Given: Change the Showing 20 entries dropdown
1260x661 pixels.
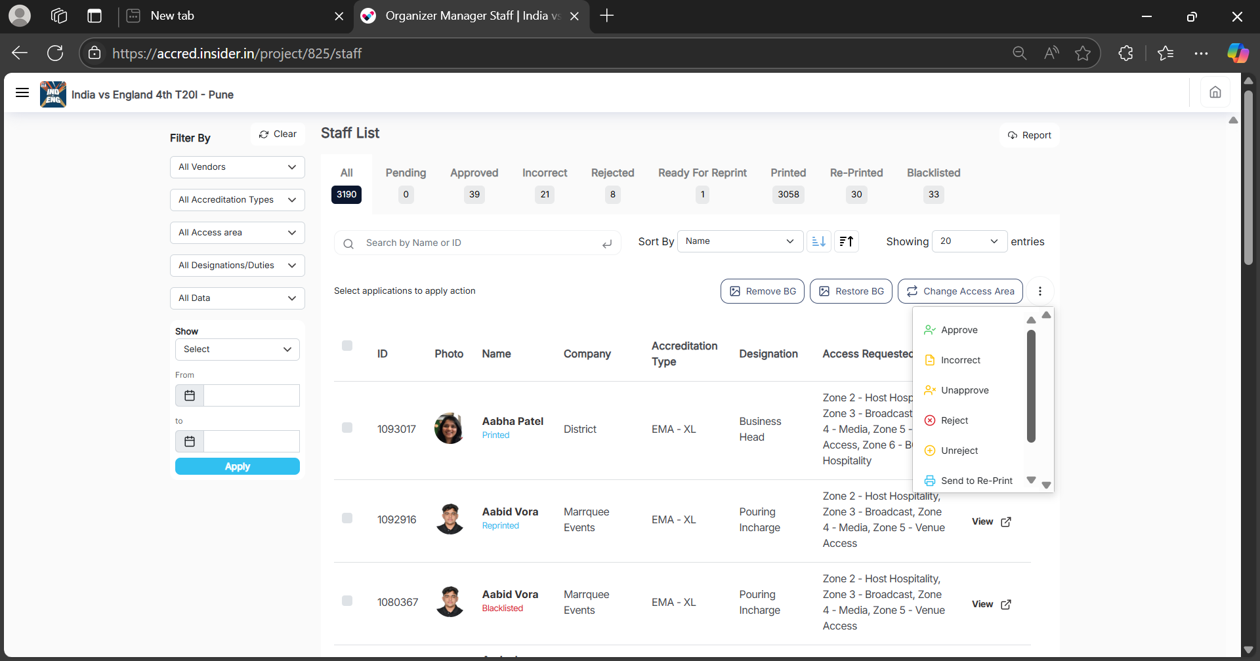Looking at the screenshot, I should (969, 241).
